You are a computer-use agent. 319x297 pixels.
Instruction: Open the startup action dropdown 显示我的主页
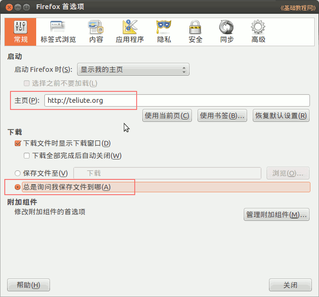tap(133, 69)
